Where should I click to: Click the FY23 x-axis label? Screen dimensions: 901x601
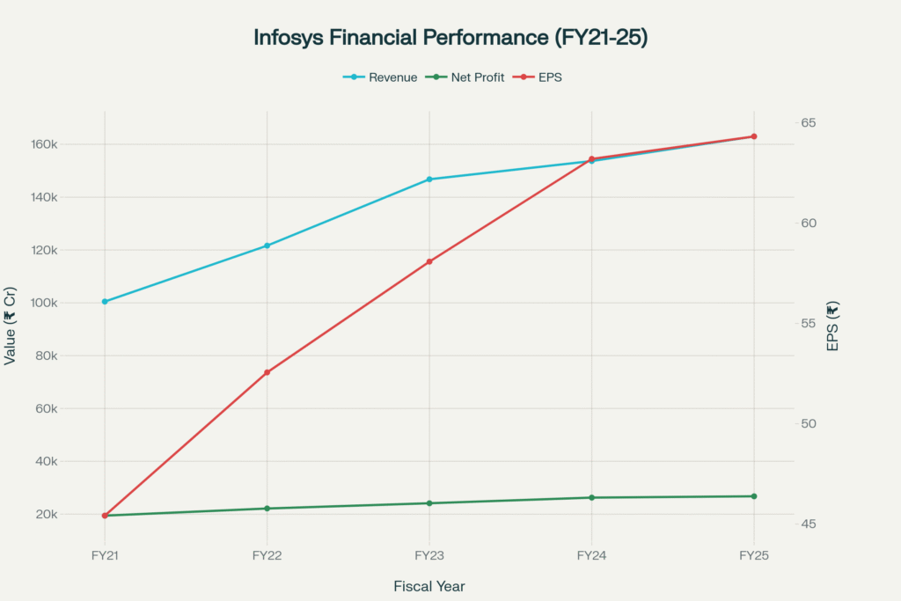pyautogui.click(x=429, y=555)
